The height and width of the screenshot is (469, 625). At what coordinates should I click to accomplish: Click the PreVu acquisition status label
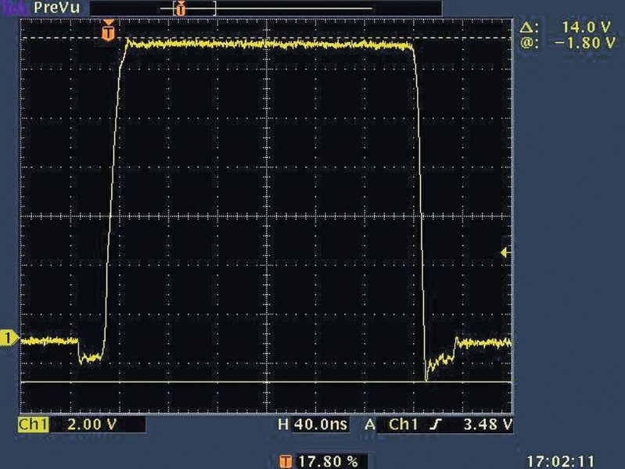[56, 8]
